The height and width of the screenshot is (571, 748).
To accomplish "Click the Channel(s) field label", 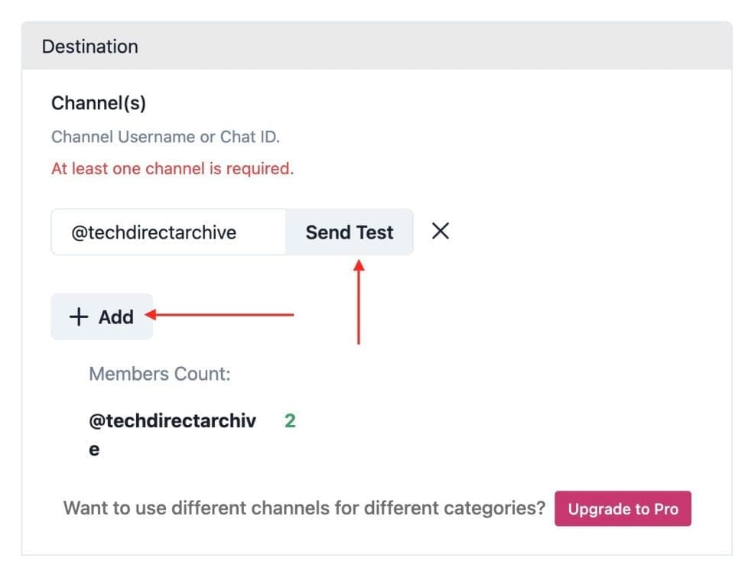I will (99, 103).
